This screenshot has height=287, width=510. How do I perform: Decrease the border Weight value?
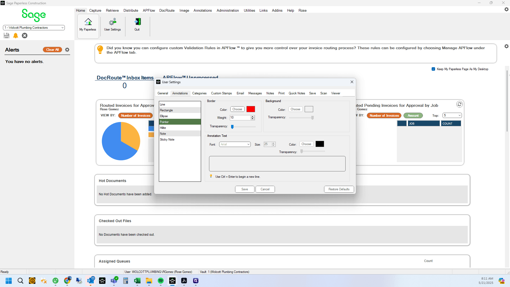pos(253,119)
